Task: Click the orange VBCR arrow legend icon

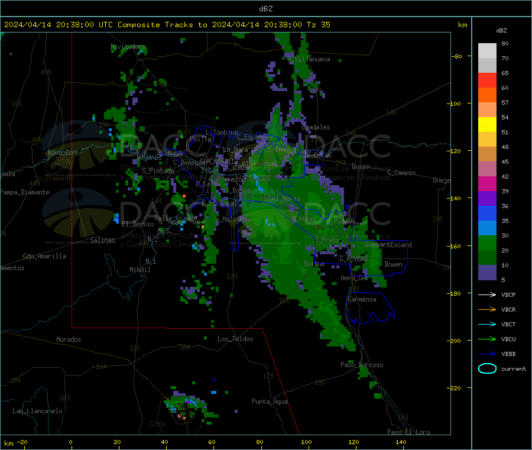Action: 487,309
